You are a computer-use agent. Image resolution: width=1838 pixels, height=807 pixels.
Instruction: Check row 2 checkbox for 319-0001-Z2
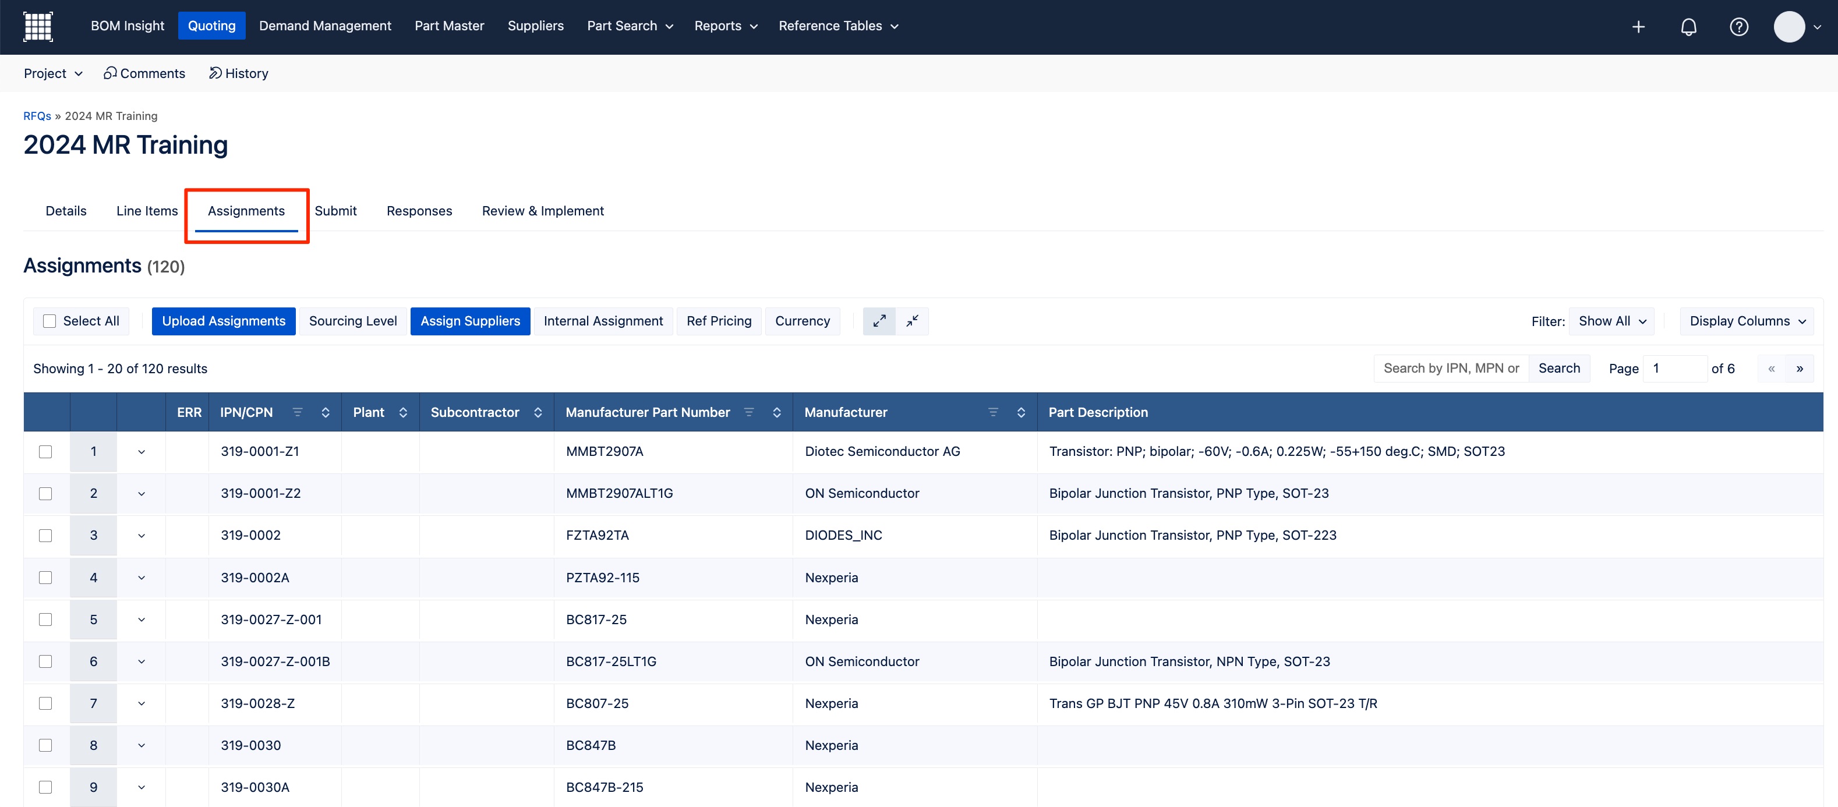tap(45, 494)
